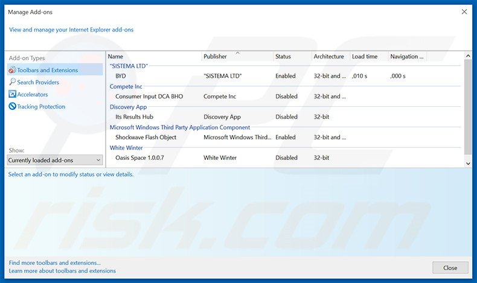This screenshot has height=283, width=477.
Task: Open the Currently loaded add-ons dropdown
Action: pyautogui.click(x=55, y=160)
